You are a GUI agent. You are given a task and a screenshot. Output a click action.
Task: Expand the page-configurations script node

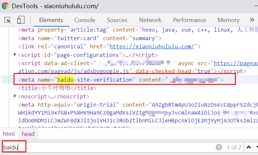[15, 54]
